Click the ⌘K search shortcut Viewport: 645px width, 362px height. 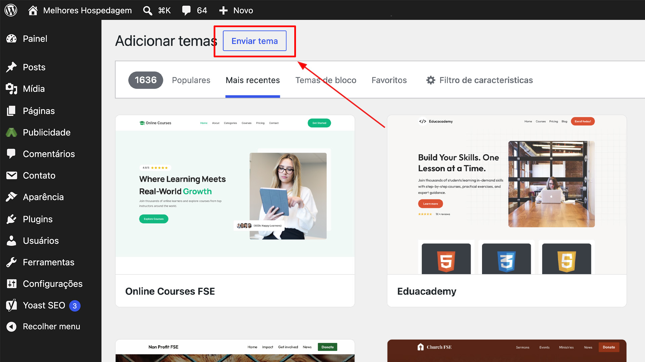pyautogui.click(x=164, y=10)
